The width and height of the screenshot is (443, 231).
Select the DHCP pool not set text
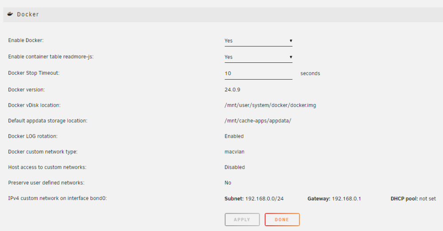413,199
